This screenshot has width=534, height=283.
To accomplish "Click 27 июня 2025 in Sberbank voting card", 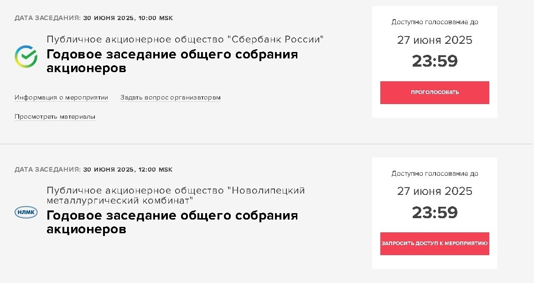I will tap(435, 40).
